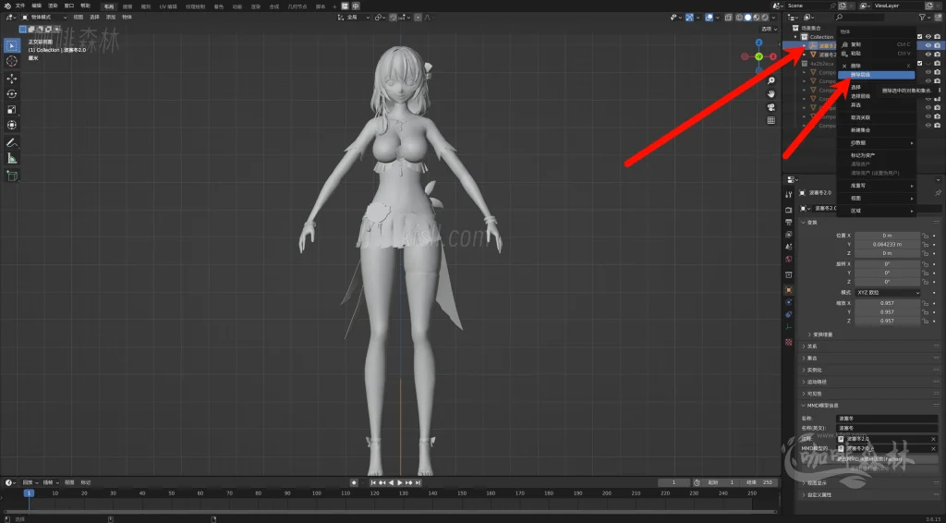The width and height of the screenshot is (946, 523).
Task: Click the play animation button in timeline
Action: click(399, 482)
